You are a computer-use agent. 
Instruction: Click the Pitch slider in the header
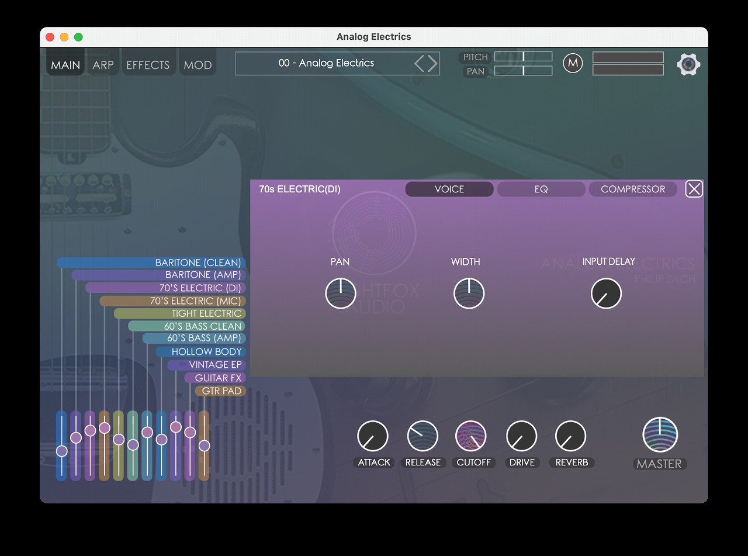[523, 57]
